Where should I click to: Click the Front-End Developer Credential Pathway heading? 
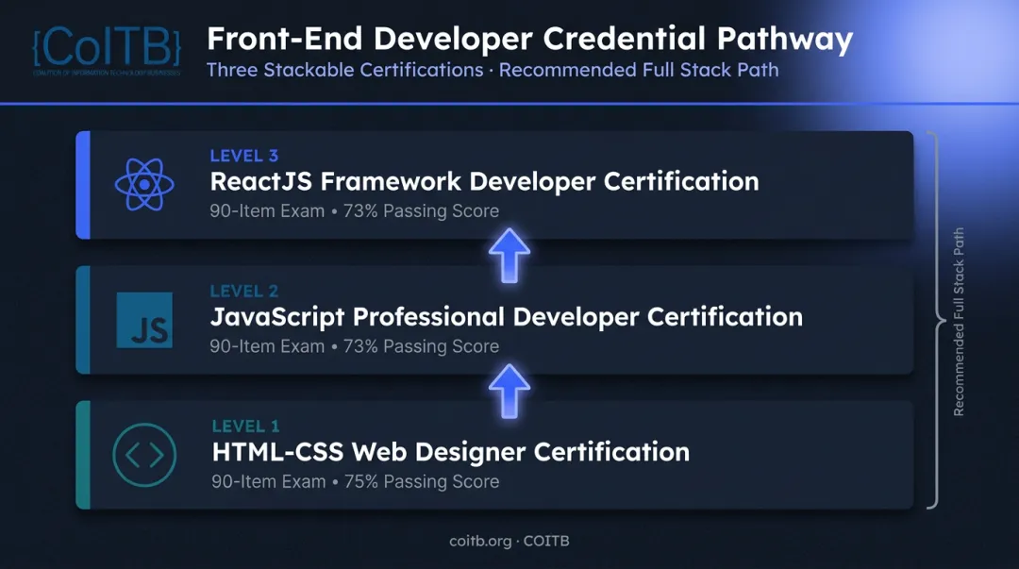[529, 39]
